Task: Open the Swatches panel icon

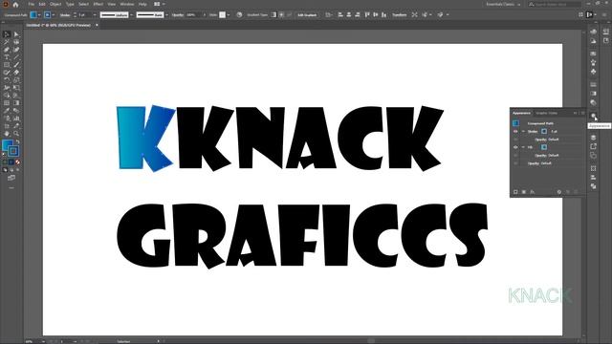Action: [594, 54]
